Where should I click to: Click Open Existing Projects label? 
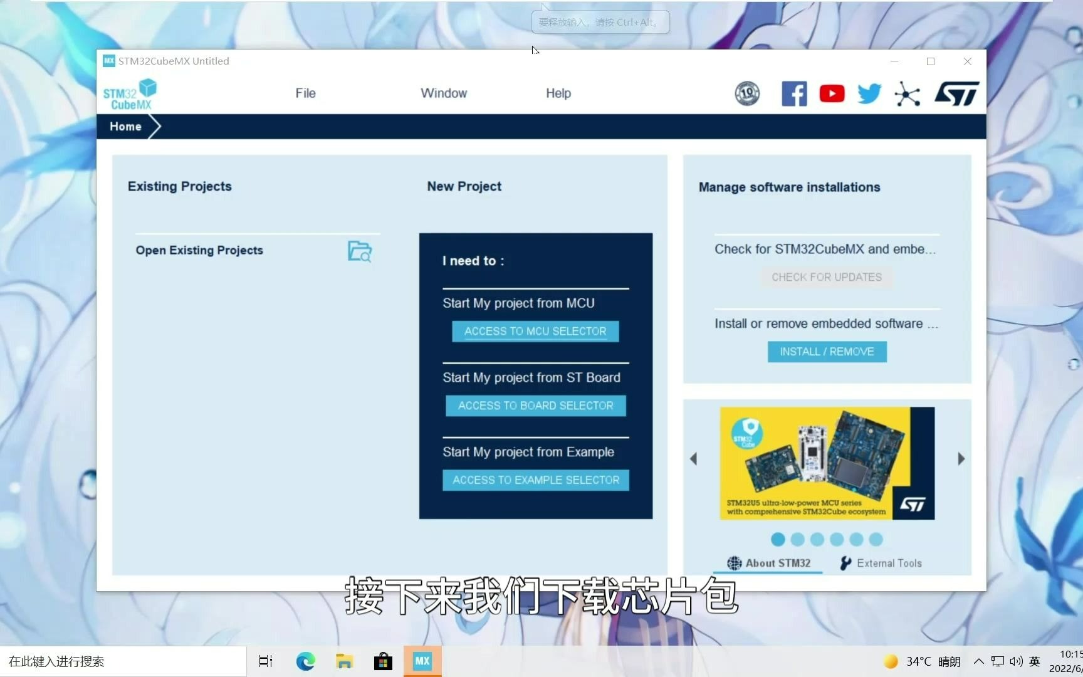(199, 250)
